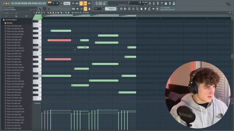
Task: Toggle the piano roll snap magnet
Action: click(39, 13)
